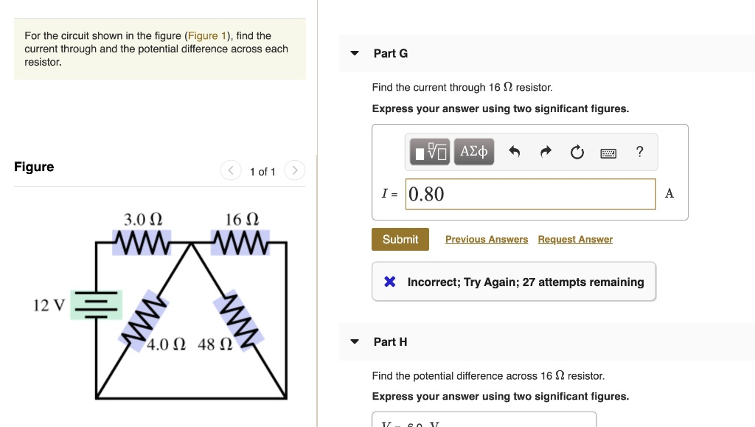
Task: Click the question mark help icon
Action: tap(639, 152)
